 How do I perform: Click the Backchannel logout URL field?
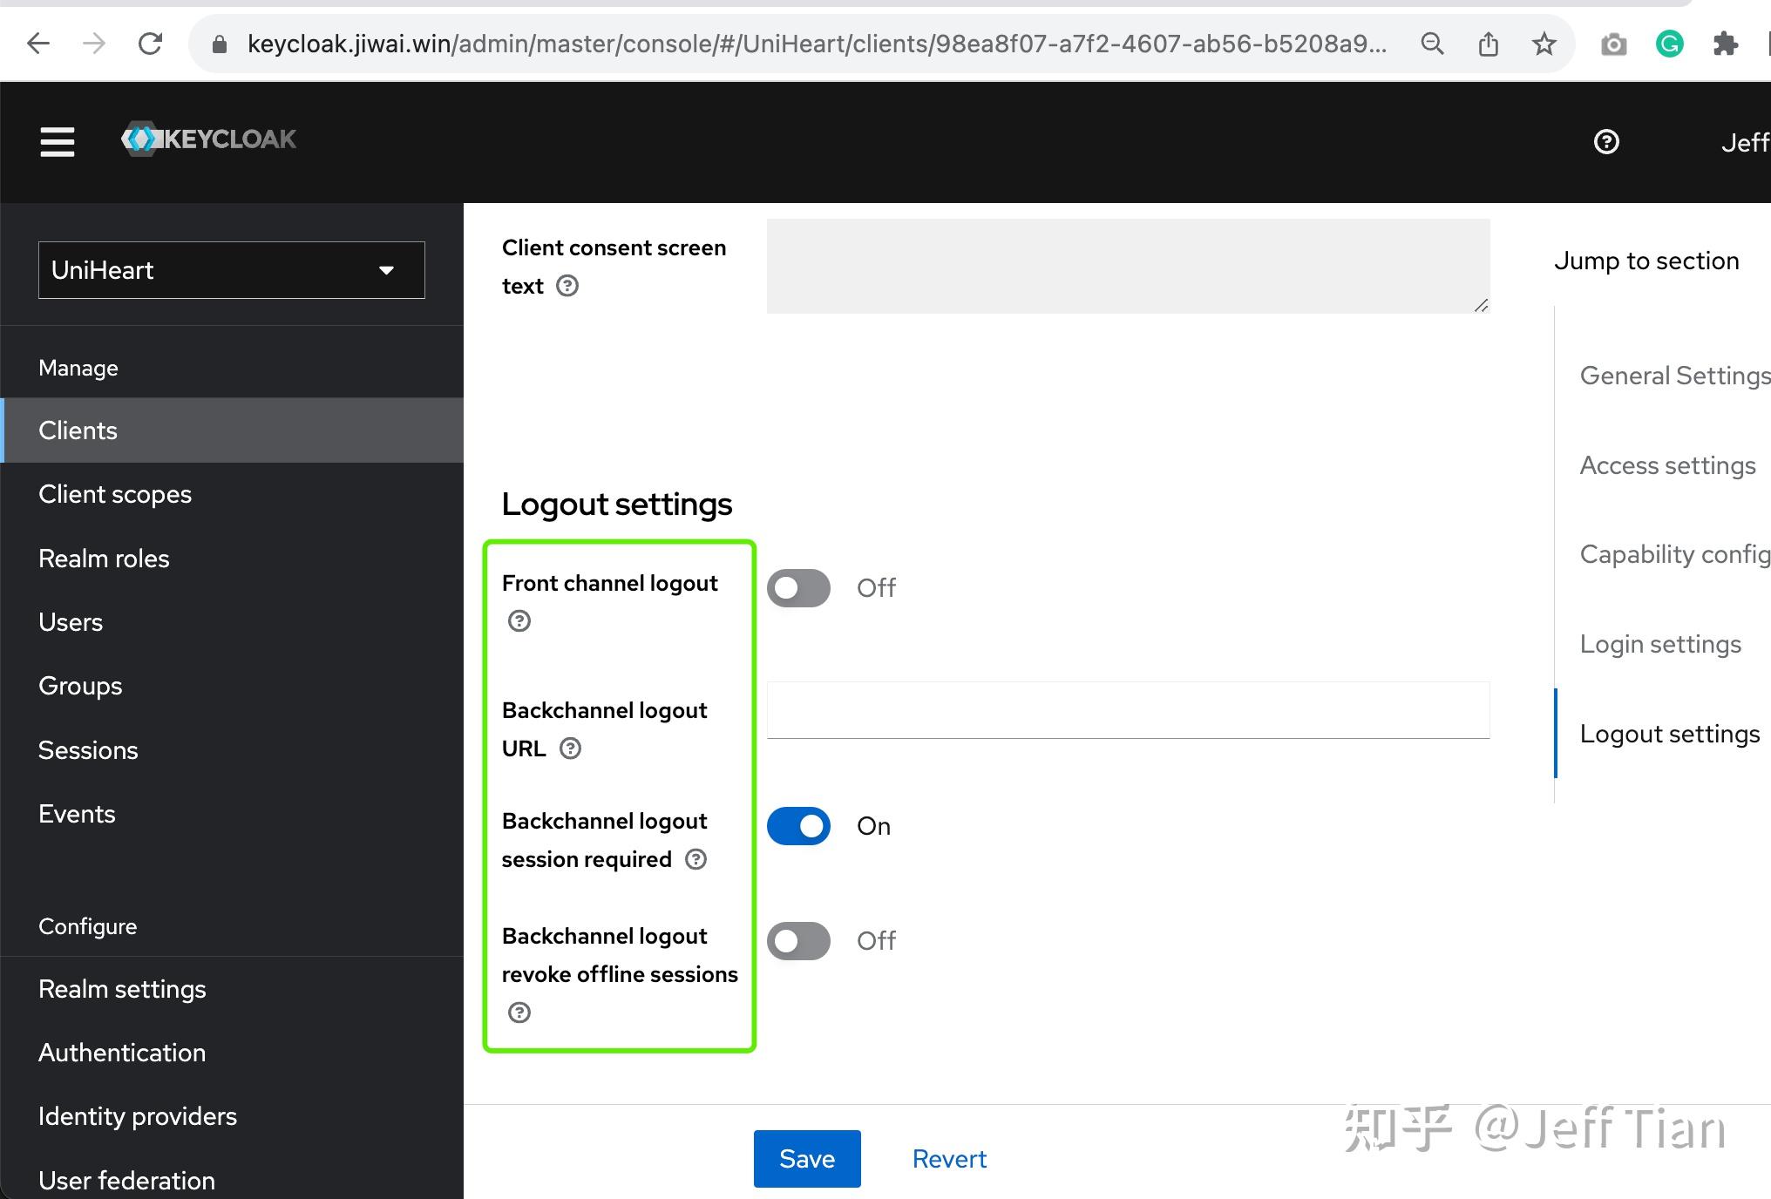[x=1128, y=710]
